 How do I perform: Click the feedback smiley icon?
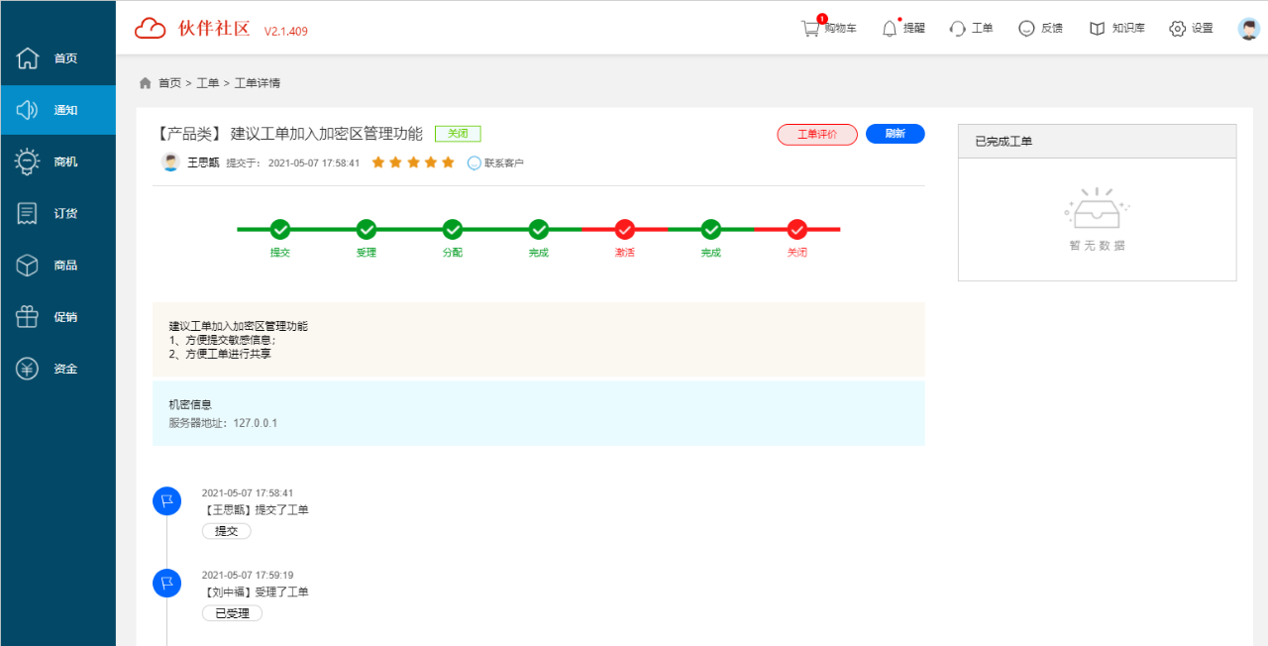click(x=1026, y=29)
